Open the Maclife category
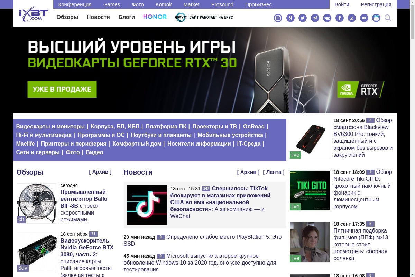 26,144
